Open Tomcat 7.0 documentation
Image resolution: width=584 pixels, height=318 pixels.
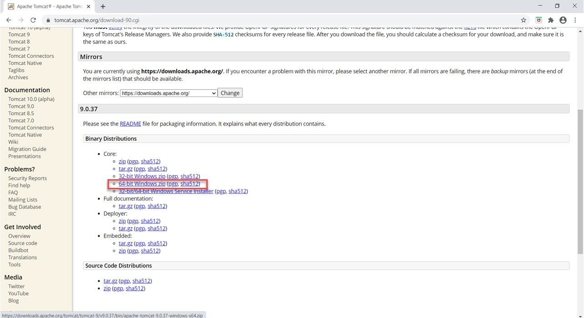click(21, 121)
